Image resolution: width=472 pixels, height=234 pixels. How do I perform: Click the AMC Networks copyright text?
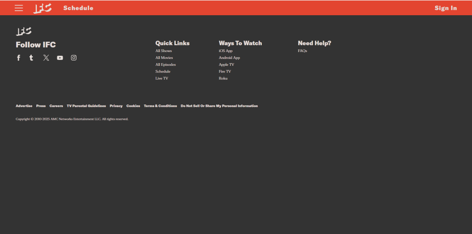pos(72,119)
